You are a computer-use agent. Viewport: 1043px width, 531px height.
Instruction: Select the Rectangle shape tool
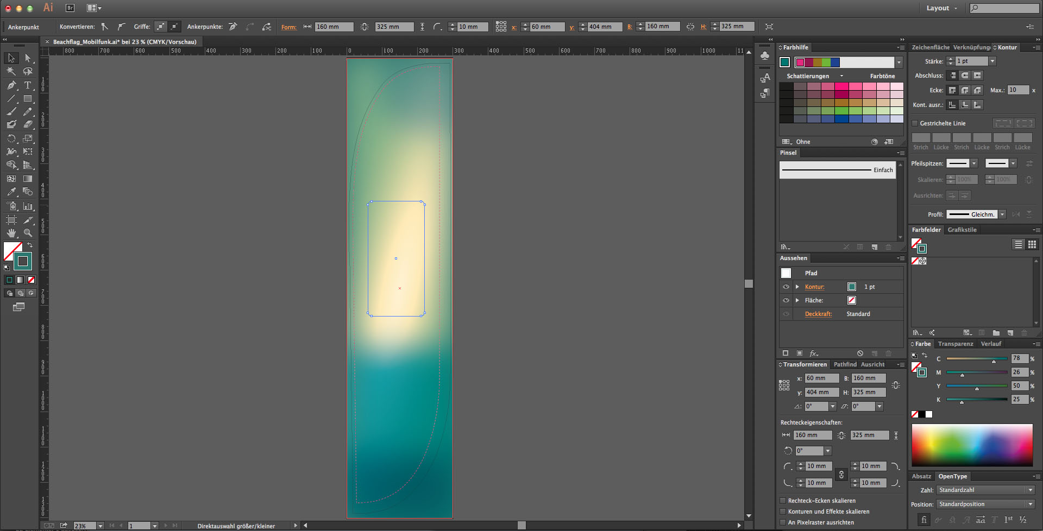point(28,99)
